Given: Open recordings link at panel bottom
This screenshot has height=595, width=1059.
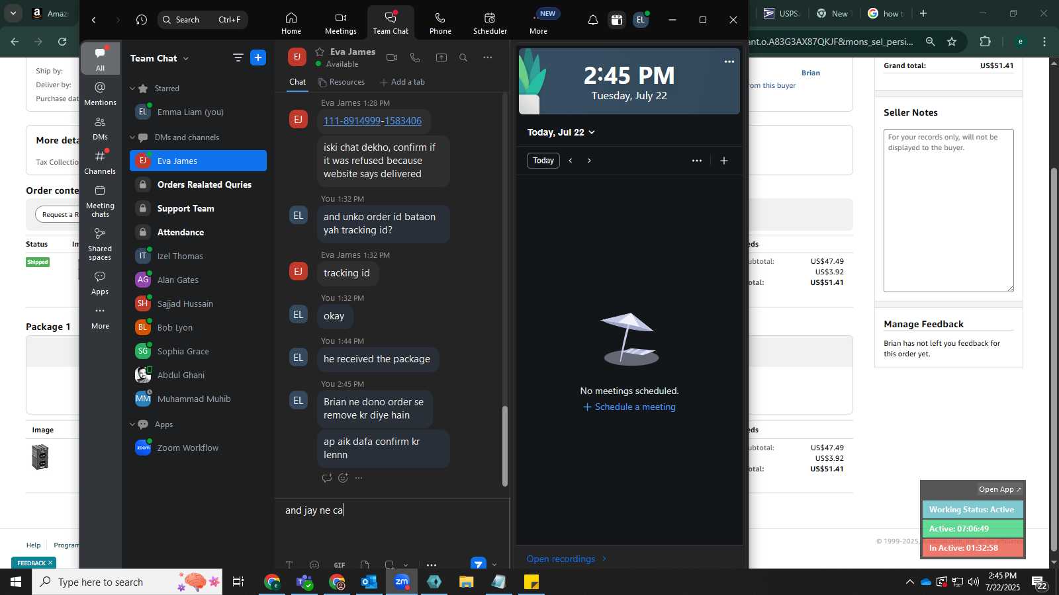Looking at the screenshot, I should [567, 559].
